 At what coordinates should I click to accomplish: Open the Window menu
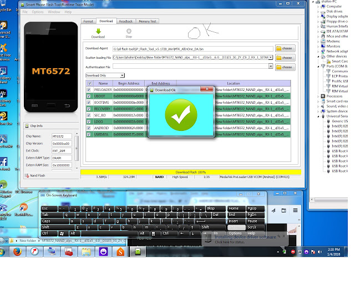(x=54, y=12)
